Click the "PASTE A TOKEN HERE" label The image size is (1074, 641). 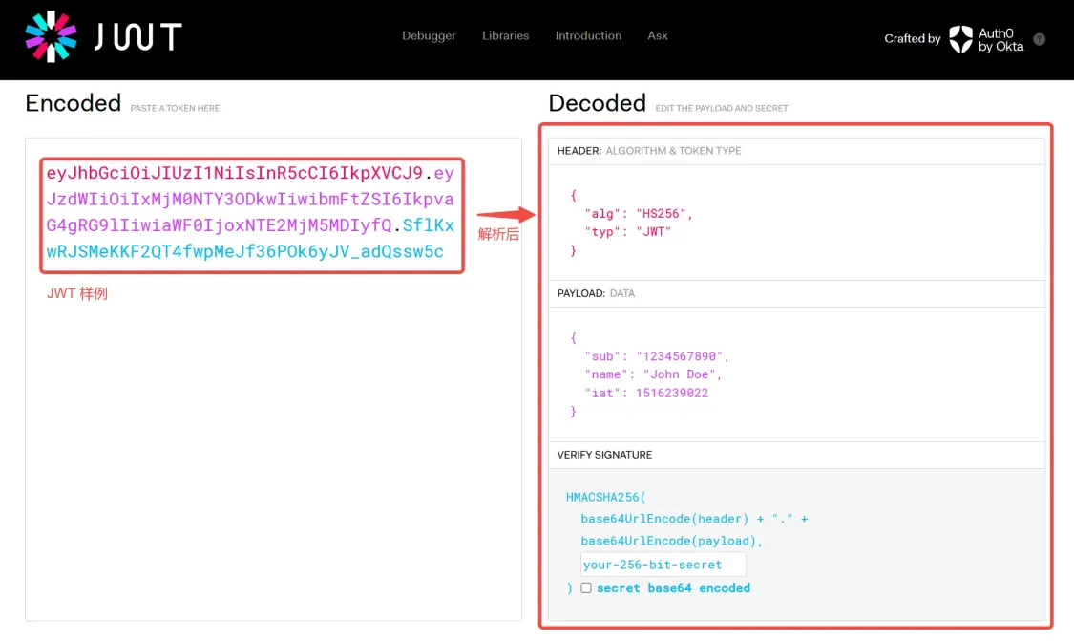coord(176,108)
